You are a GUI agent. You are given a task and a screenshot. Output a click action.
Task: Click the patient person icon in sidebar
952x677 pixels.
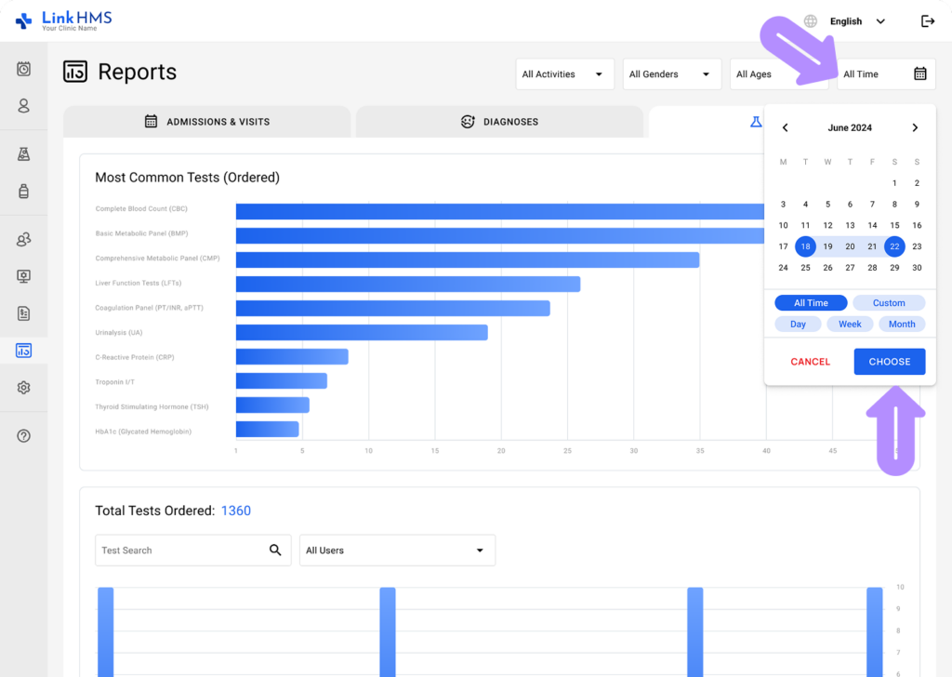click(23, 106)
